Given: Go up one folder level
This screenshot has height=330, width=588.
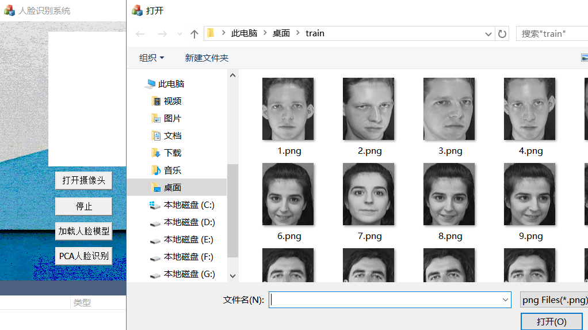Looking at the screenshot, I should pos(194,34).
